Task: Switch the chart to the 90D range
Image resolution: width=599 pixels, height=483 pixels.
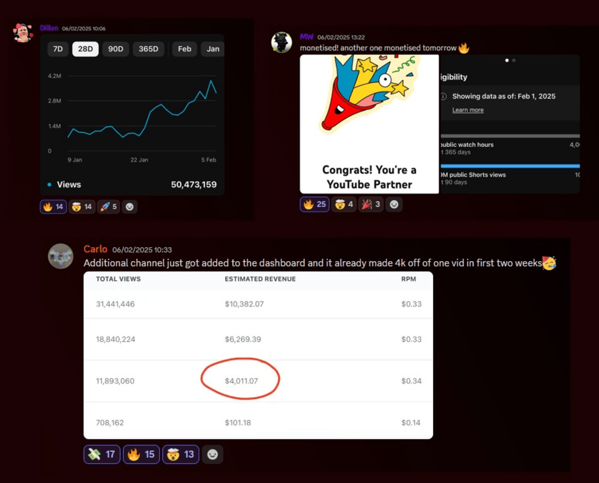Action: 116,49
